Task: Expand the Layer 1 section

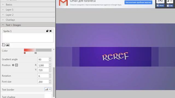Action: point(28,10)
